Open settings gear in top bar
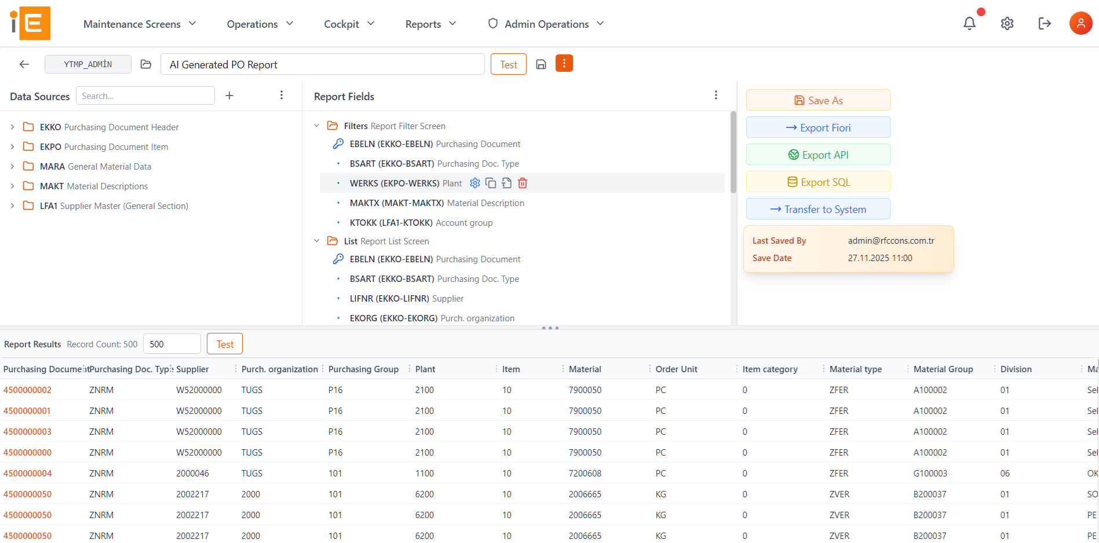Viewport: 1099px width, 543px height. point(1007,24)
